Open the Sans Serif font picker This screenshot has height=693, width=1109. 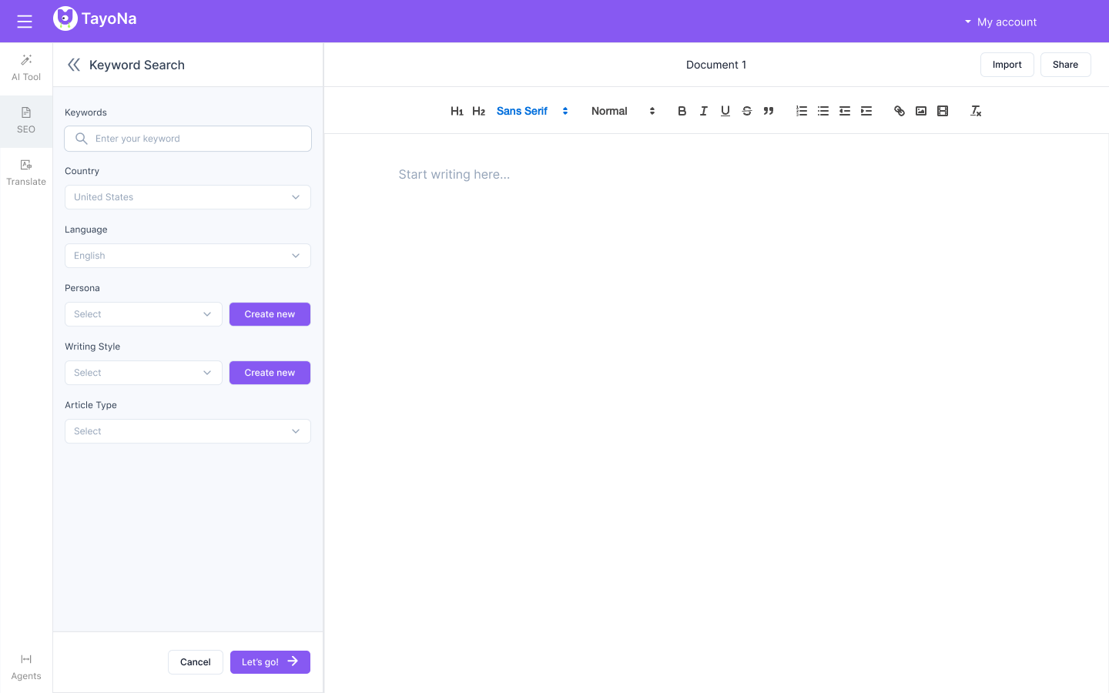[532, 111]
